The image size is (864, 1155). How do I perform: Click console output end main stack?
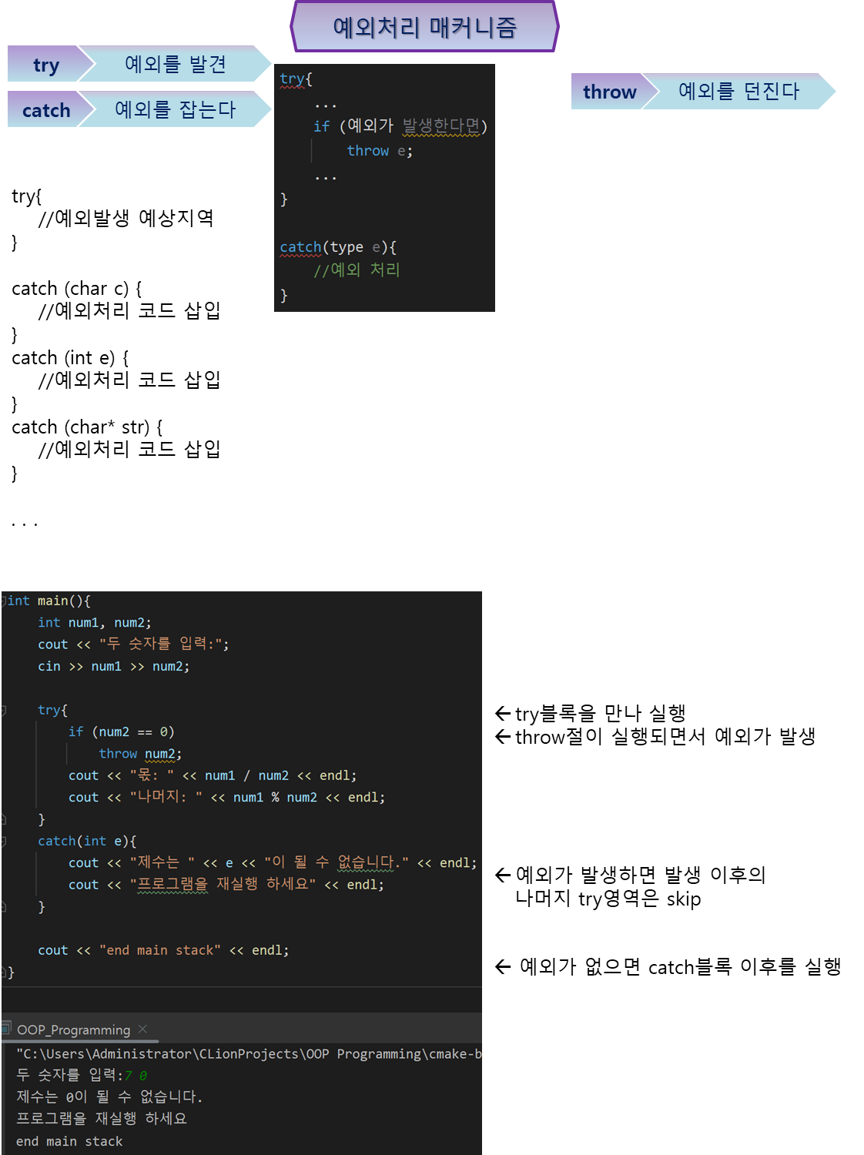coord(69,1141)
